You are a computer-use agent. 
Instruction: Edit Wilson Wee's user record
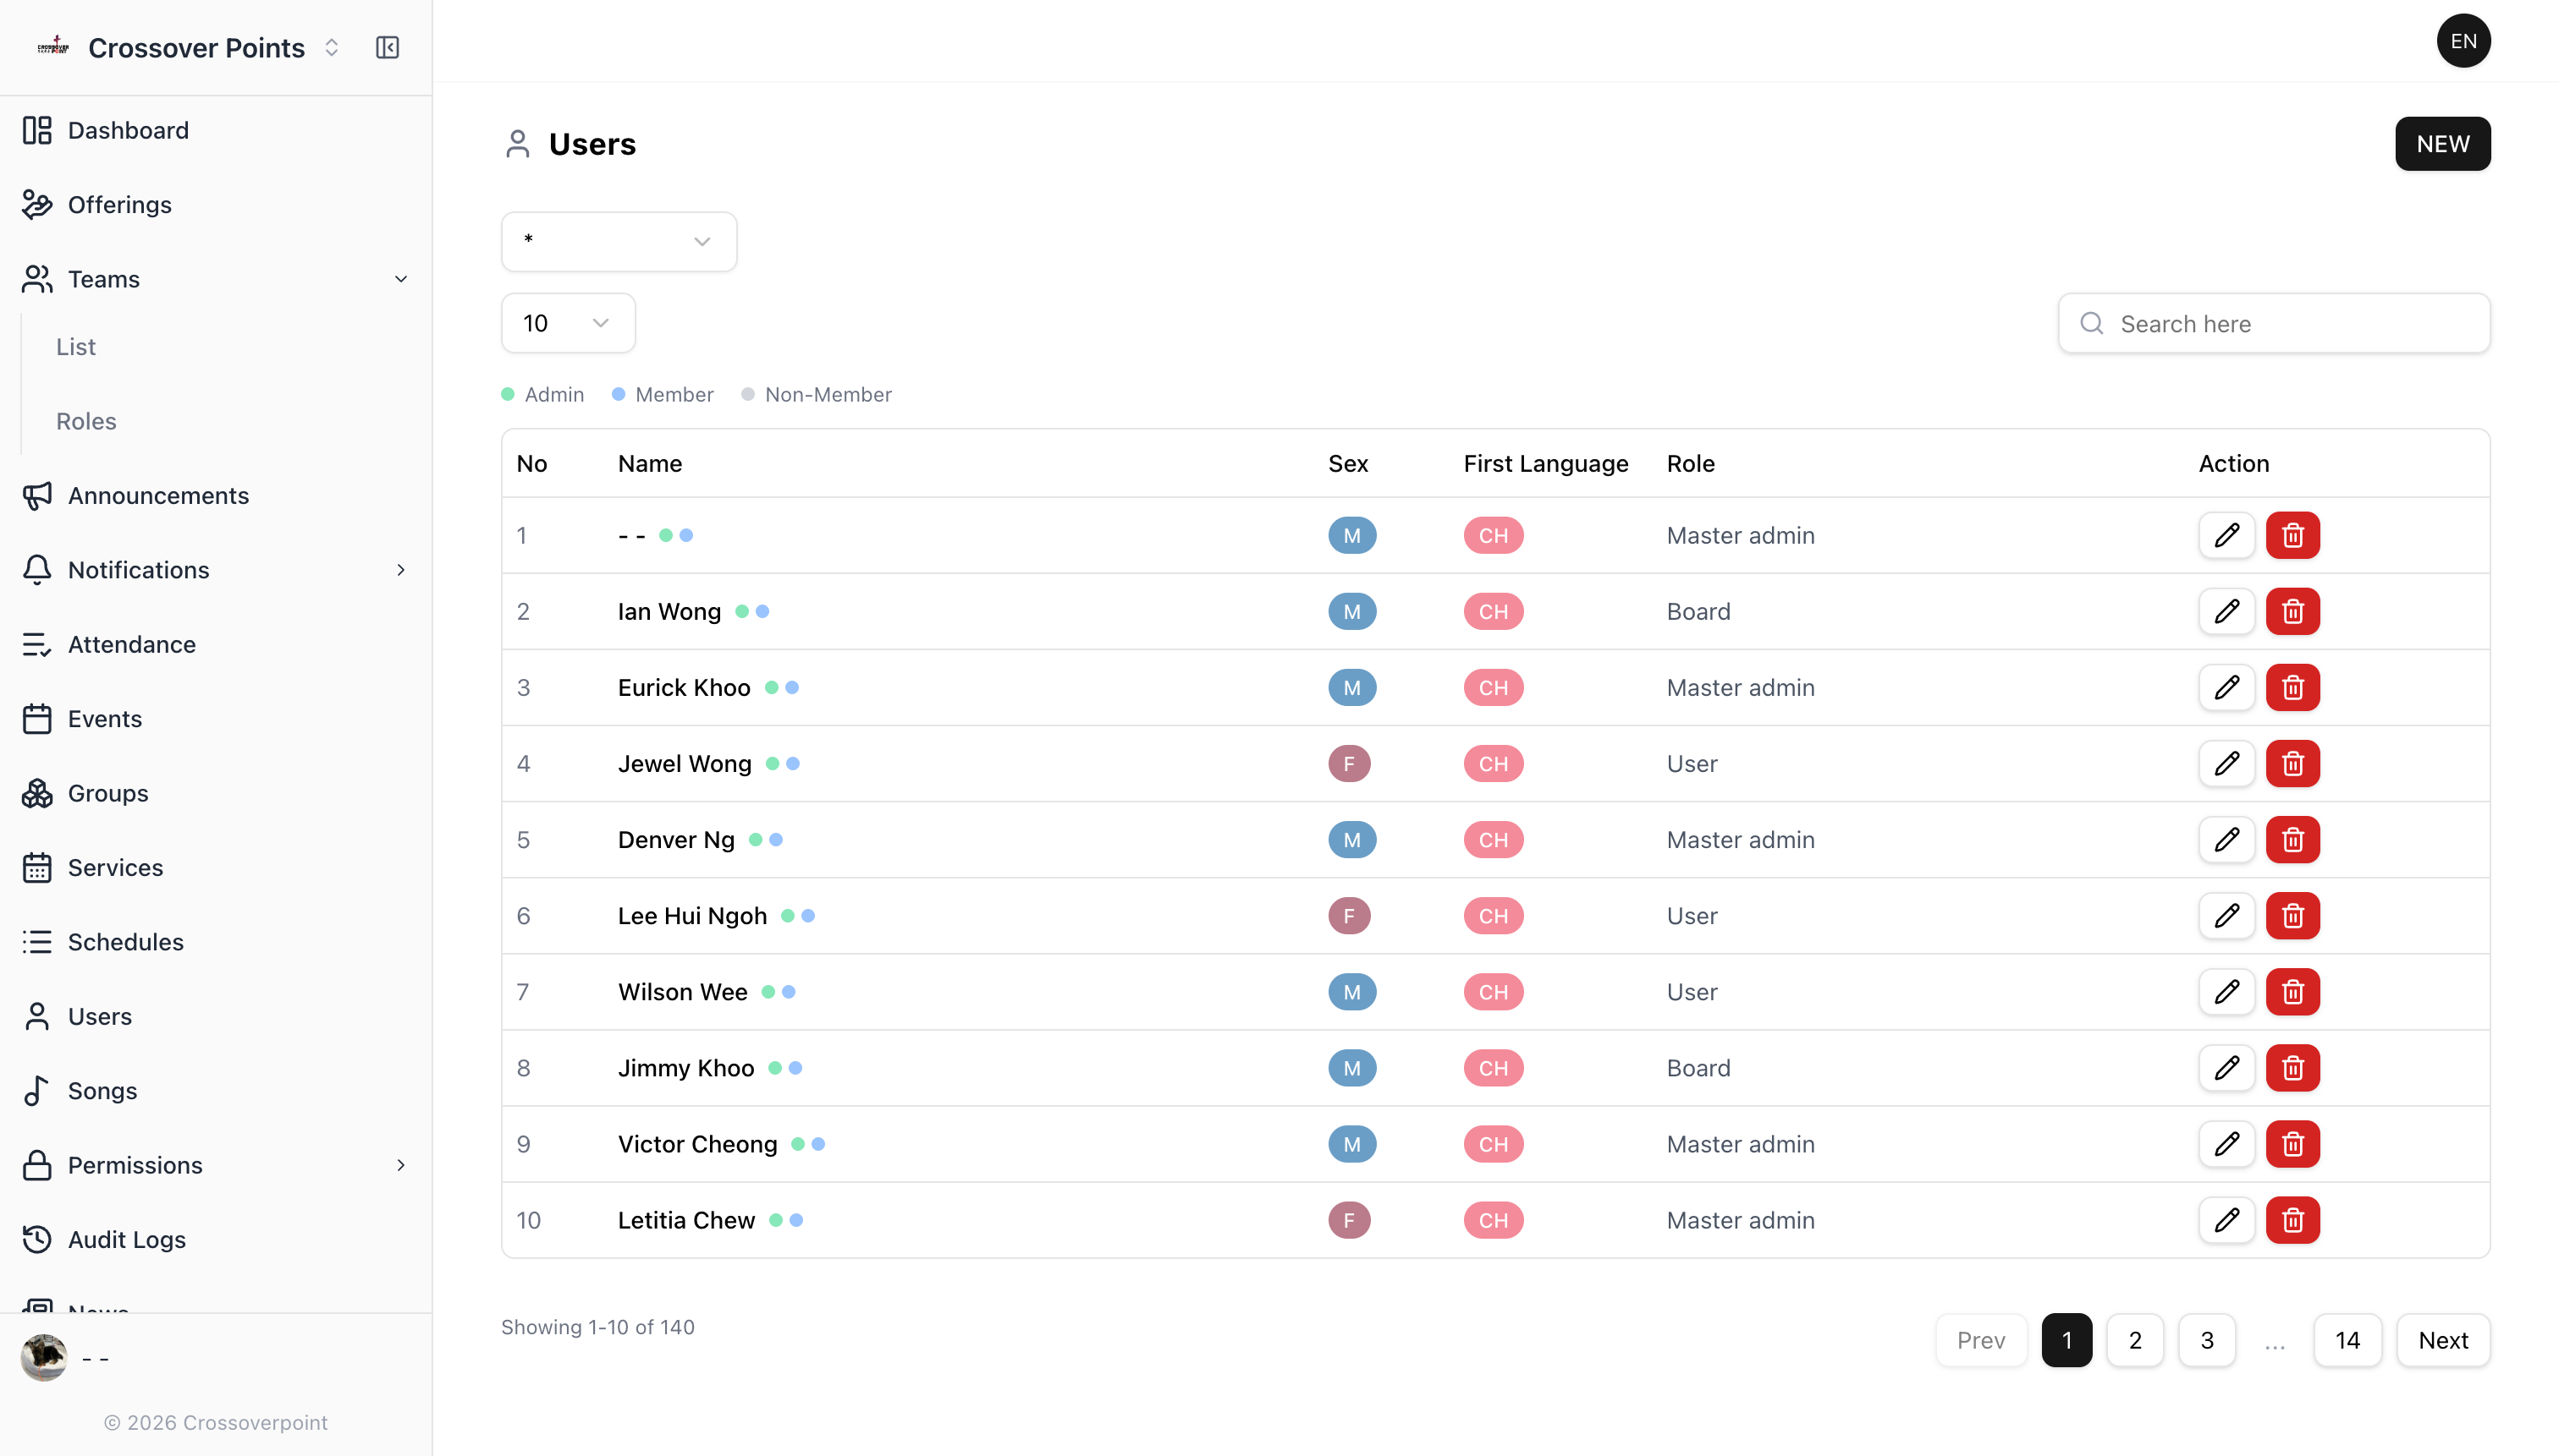2226,991
